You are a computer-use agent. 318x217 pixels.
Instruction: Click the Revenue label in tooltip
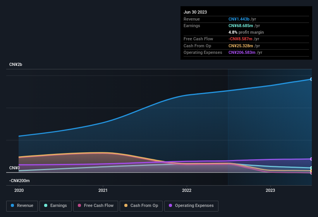click(x=192, y=19)
